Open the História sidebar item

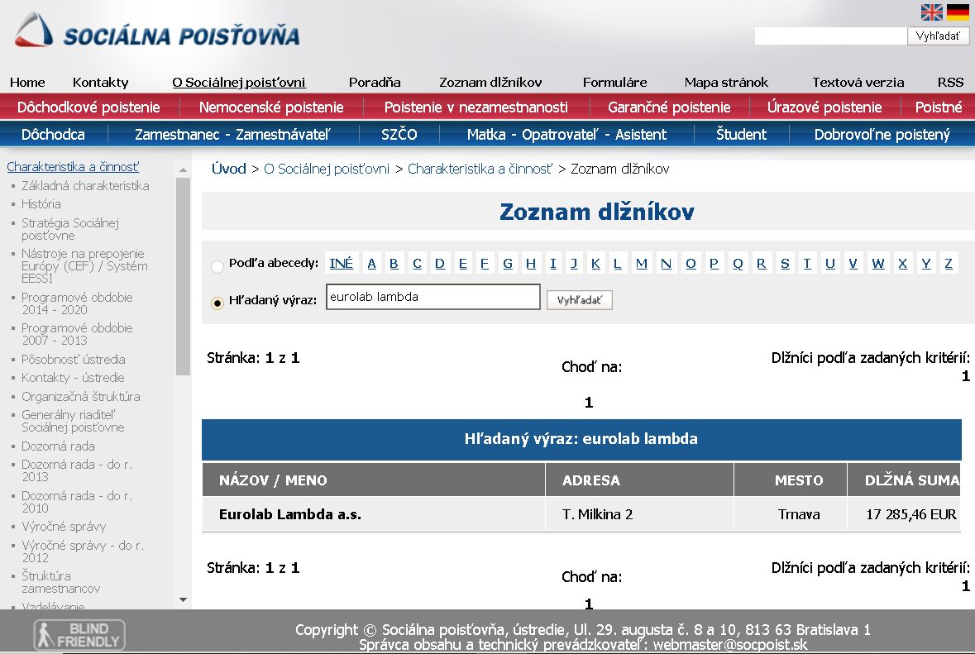(41, 204)
